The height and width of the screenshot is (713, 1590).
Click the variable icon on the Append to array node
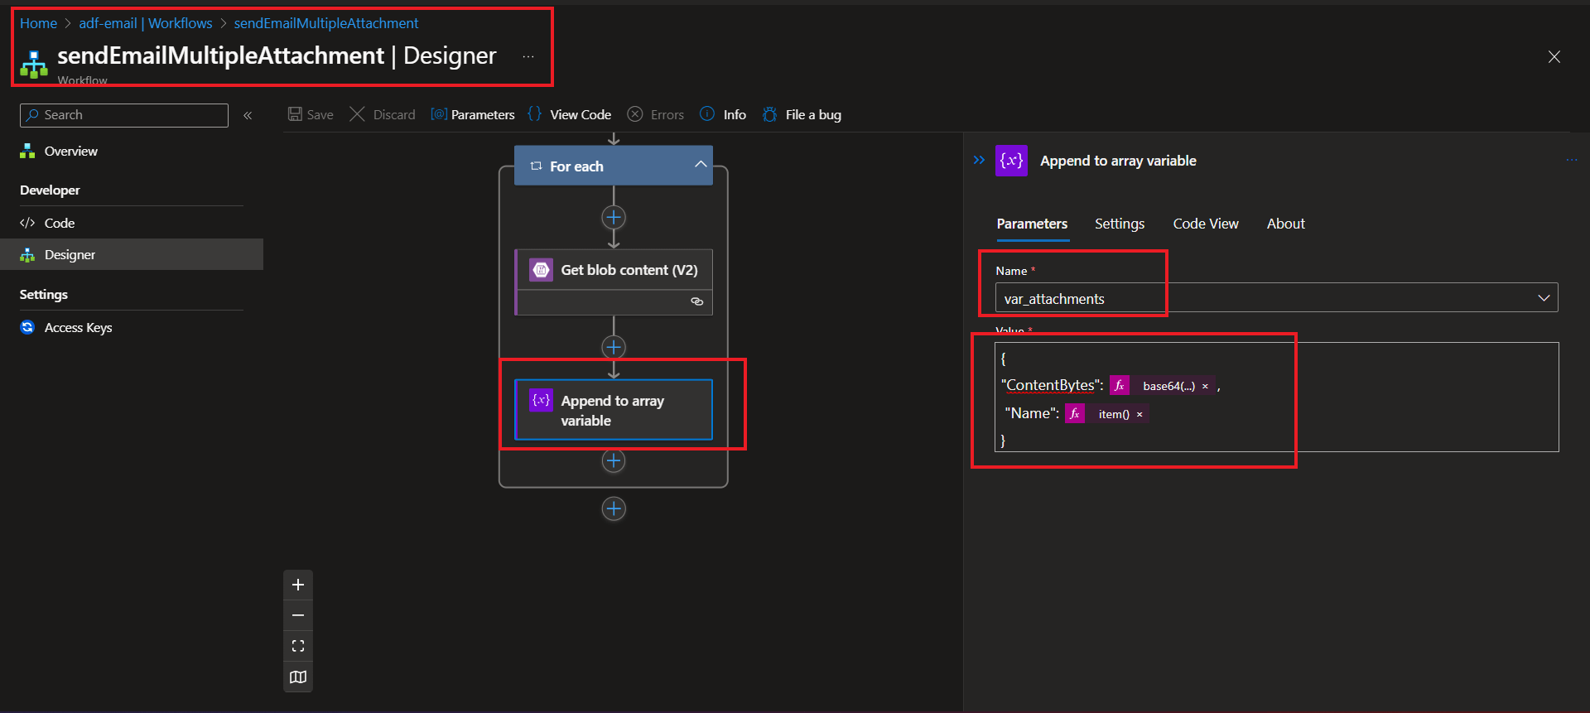541,401
